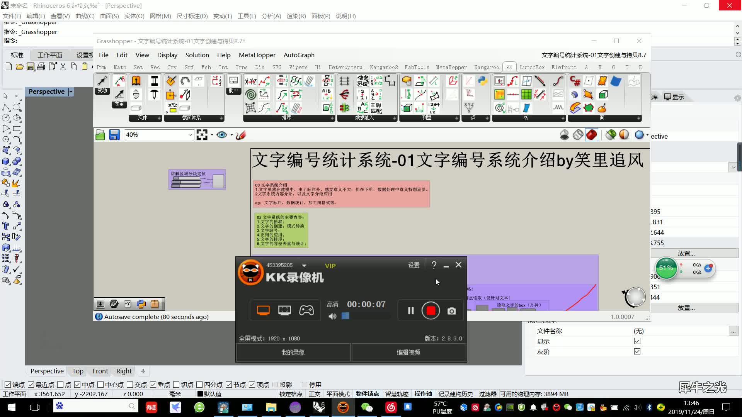Adjust the KK recorder volume slider
The width and height of the screenshot is (742, 417).
pos(365,316)
